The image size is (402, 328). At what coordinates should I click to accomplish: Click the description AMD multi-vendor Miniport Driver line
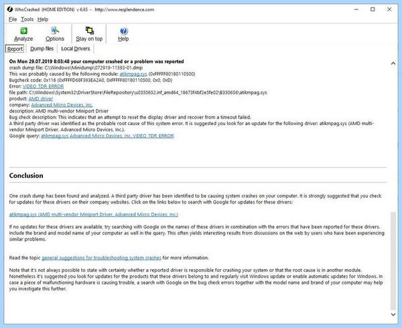tap(59, 111)
